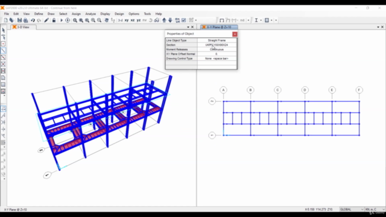Select Draw Frame/Cable line tool
Image resolution: width=386 pixels, height=217 pixels.
3,51
